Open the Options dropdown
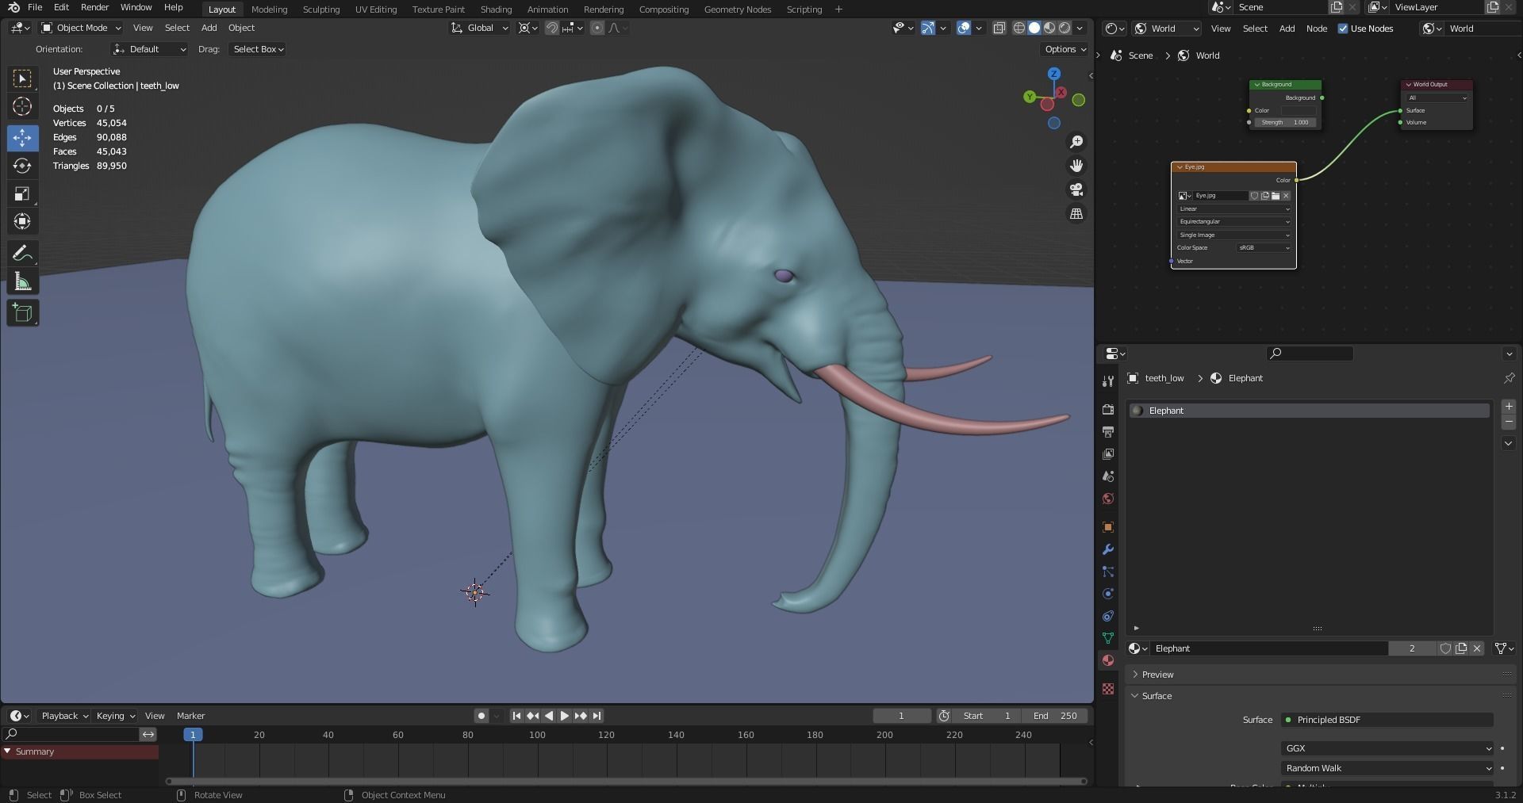The image size is (1523, 803). [x=1065, y=49]
